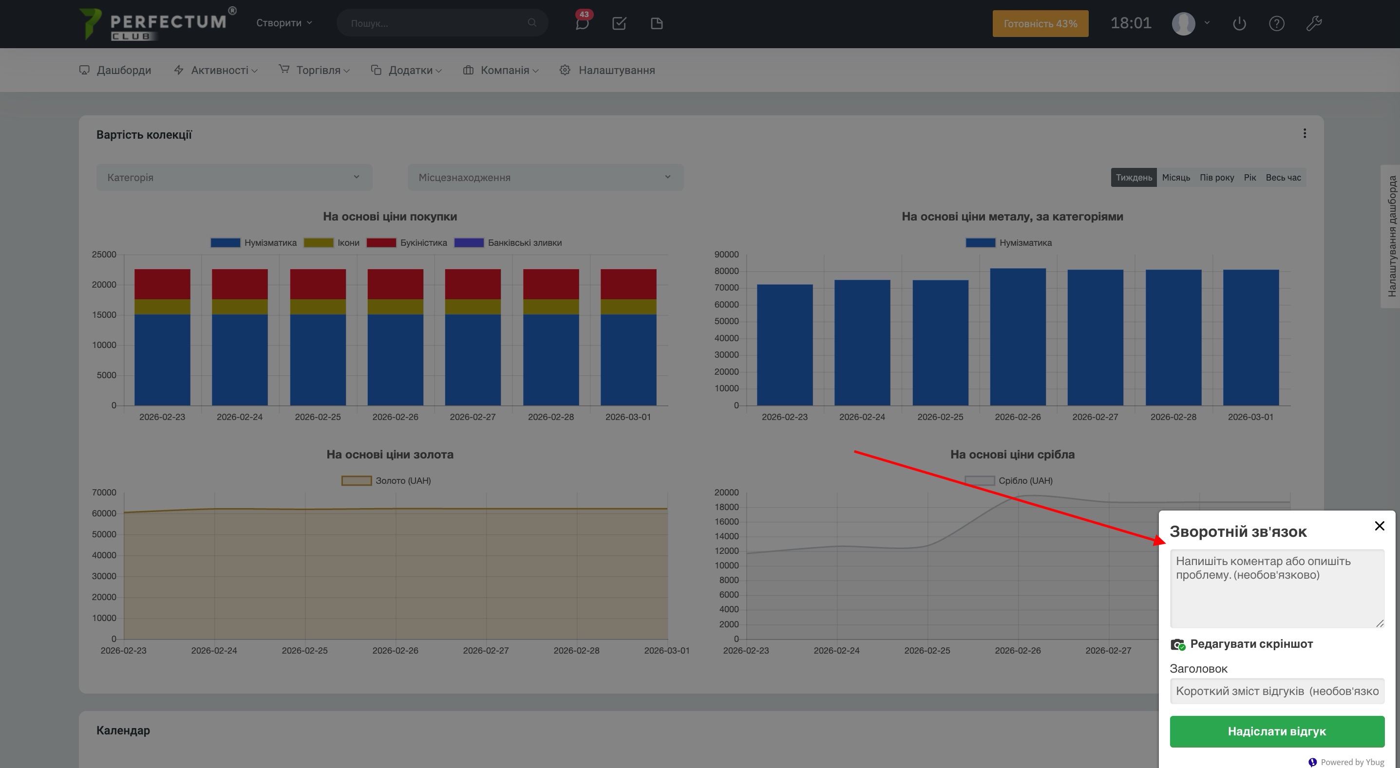
Task: Open the Створити dropdown menu
Action: pyautogui.click(x=284, y=23)
